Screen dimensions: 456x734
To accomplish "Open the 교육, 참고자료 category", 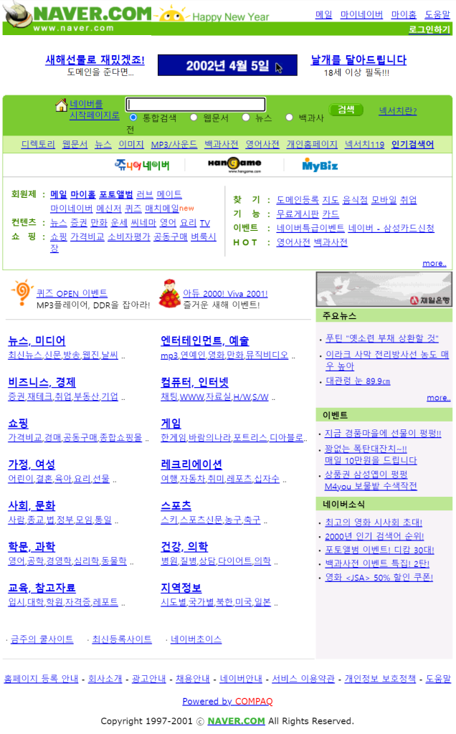I will click(x=42, y=588).
